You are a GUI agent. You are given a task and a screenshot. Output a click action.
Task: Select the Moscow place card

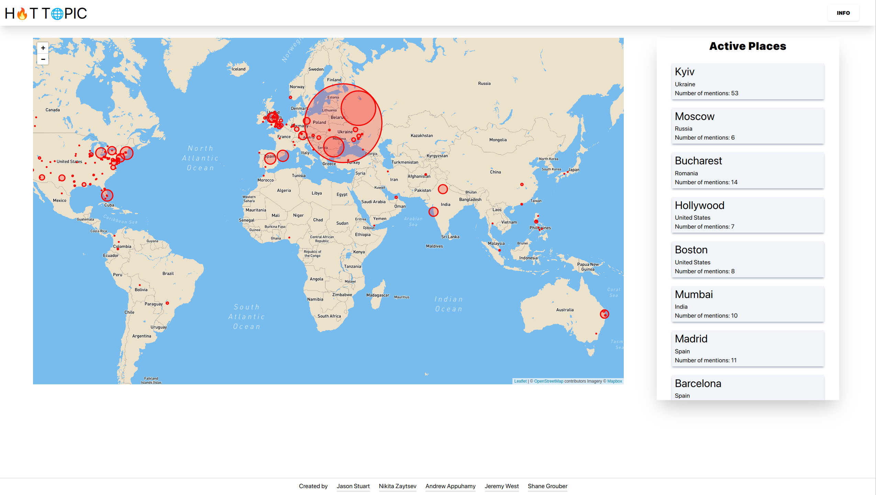click(x=747, y=126)
